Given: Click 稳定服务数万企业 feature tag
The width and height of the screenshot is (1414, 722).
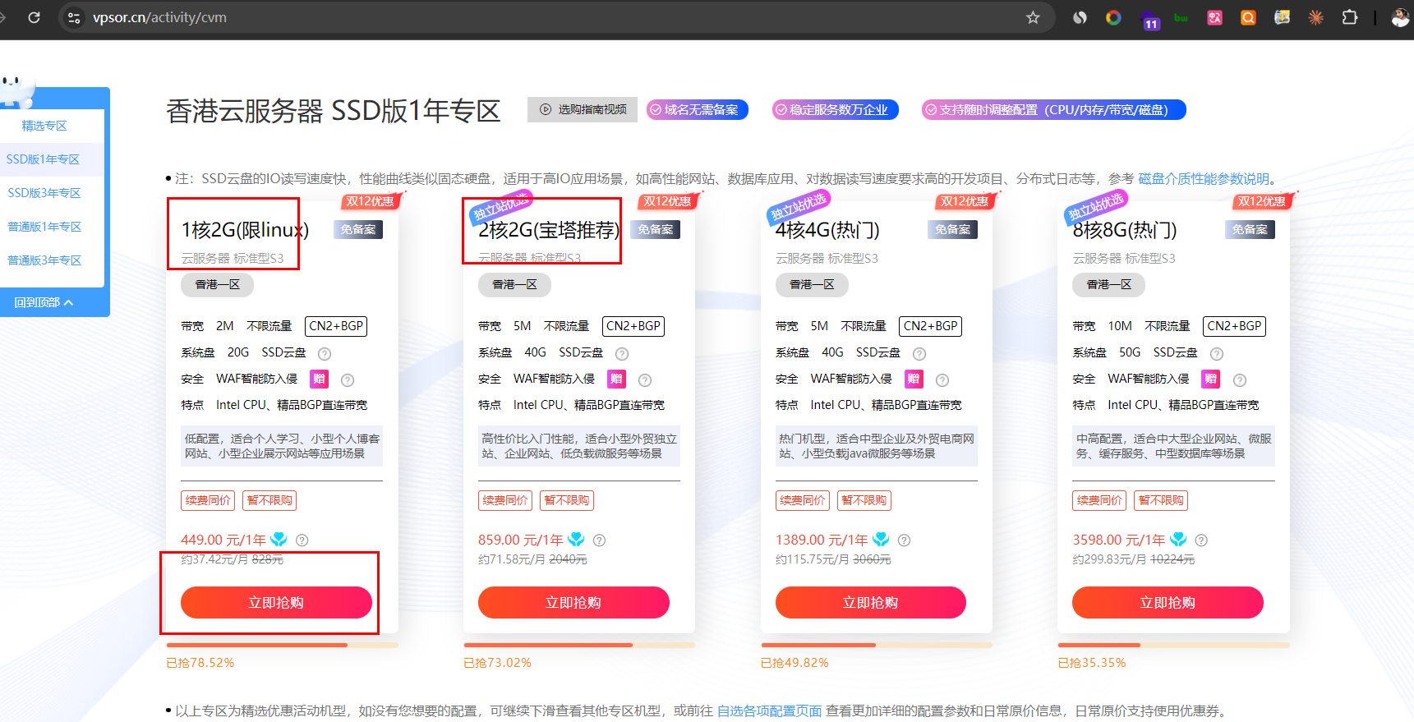Looking at the screenshot, I should [x=836, y=109].
